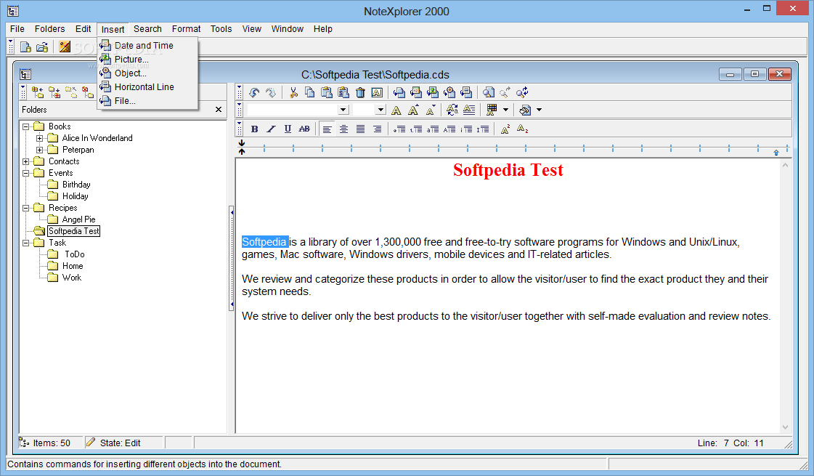Decrease font size with A-down icon

pyautogui.click(x=431, y=110)
